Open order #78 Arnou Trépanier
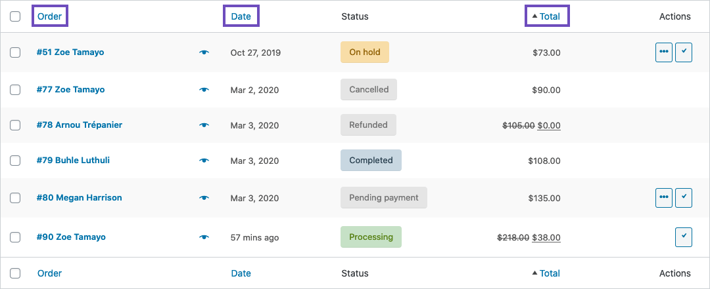710x289 pixels. (80, 125)
